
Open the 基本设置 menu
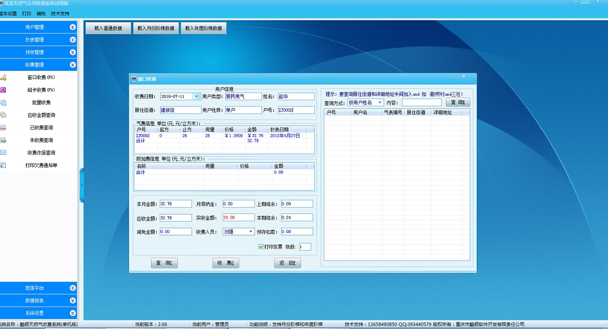pyautogui.click(x=8, y=14)
